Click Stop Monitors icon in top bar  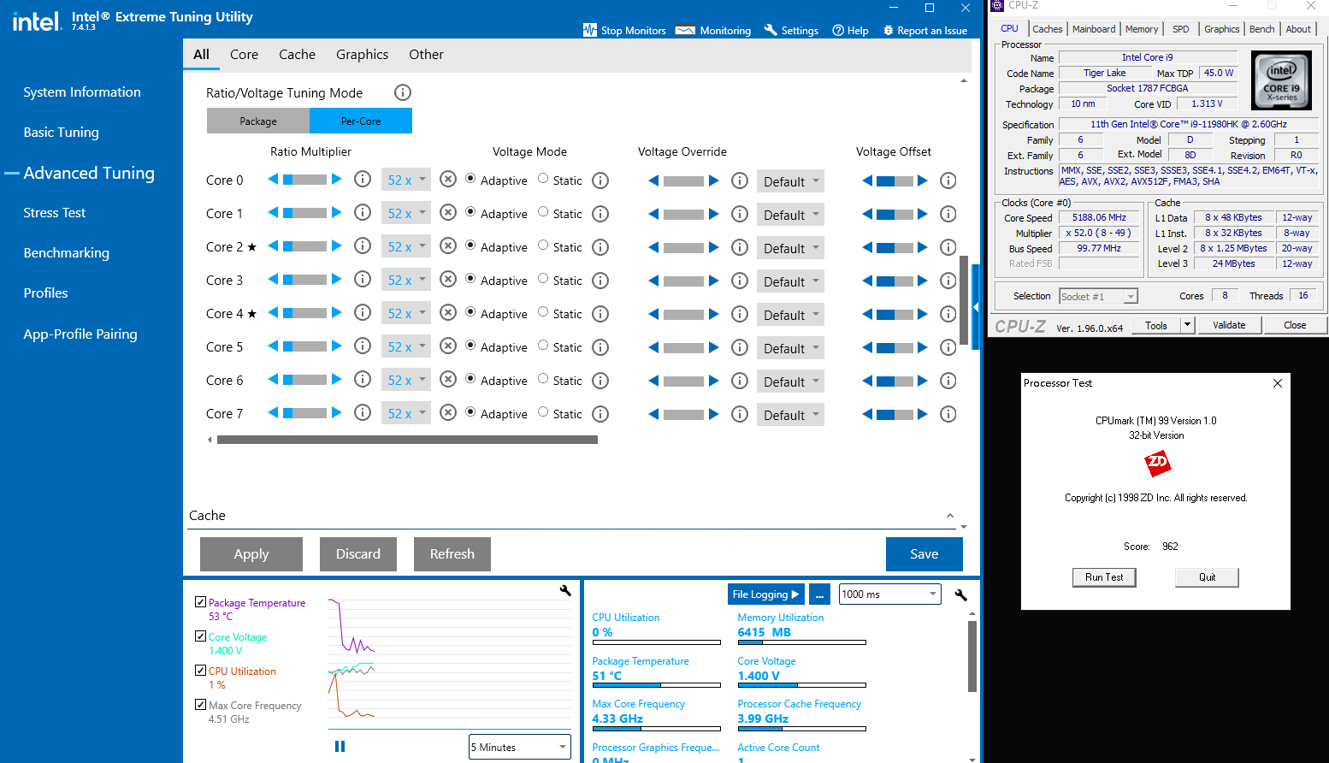point(589,30)
